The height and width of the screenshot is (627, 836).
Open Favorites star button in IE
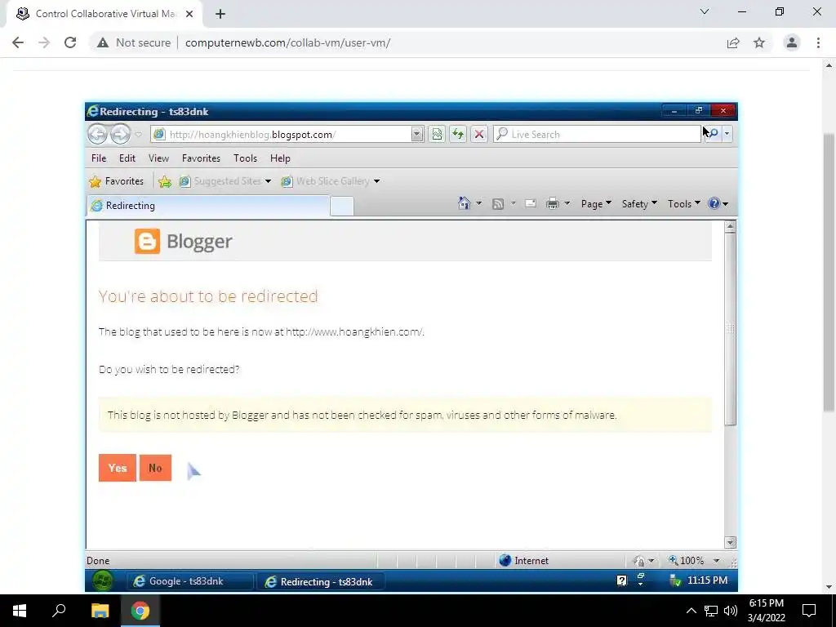[x=117, y=181]
